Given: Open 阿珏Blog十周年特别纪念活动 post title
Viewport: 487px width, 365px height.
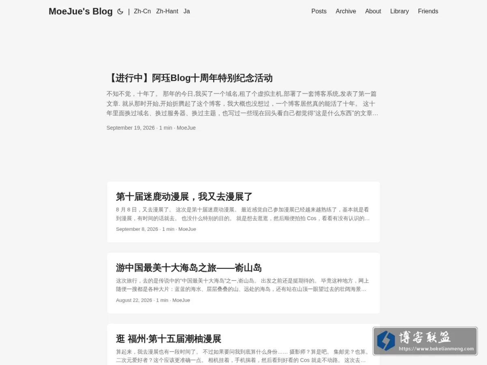Looking at the screenshot, I should (x=190, y=78).
